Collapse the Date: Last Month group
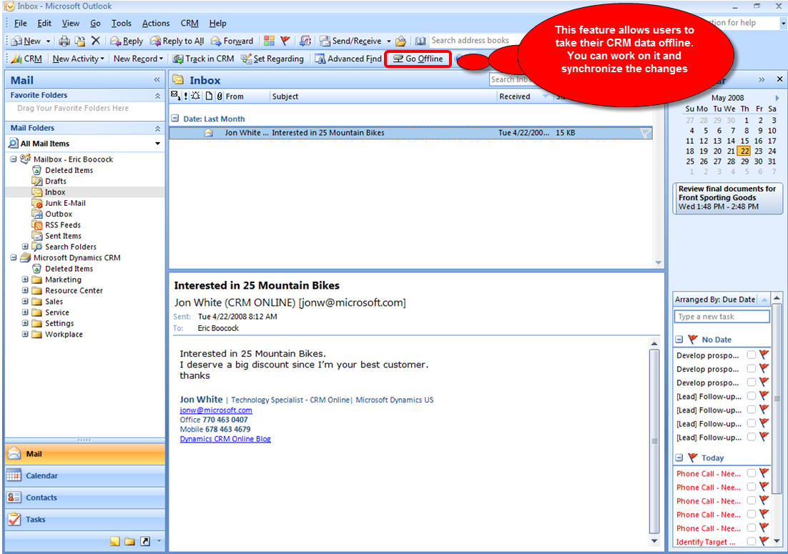The height and width of the screenshot is (554, 788). [x=175, y=119]
